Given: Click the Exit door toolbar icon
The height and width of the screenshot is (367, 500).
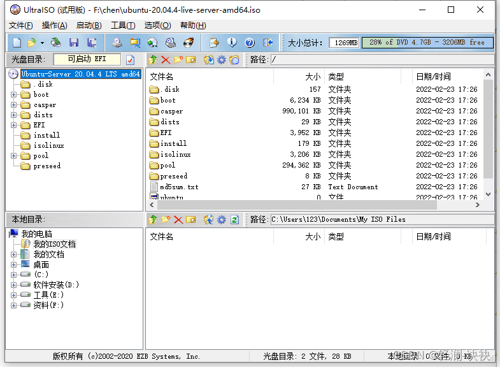Looking at the screenshot, I should pos(268,43).
